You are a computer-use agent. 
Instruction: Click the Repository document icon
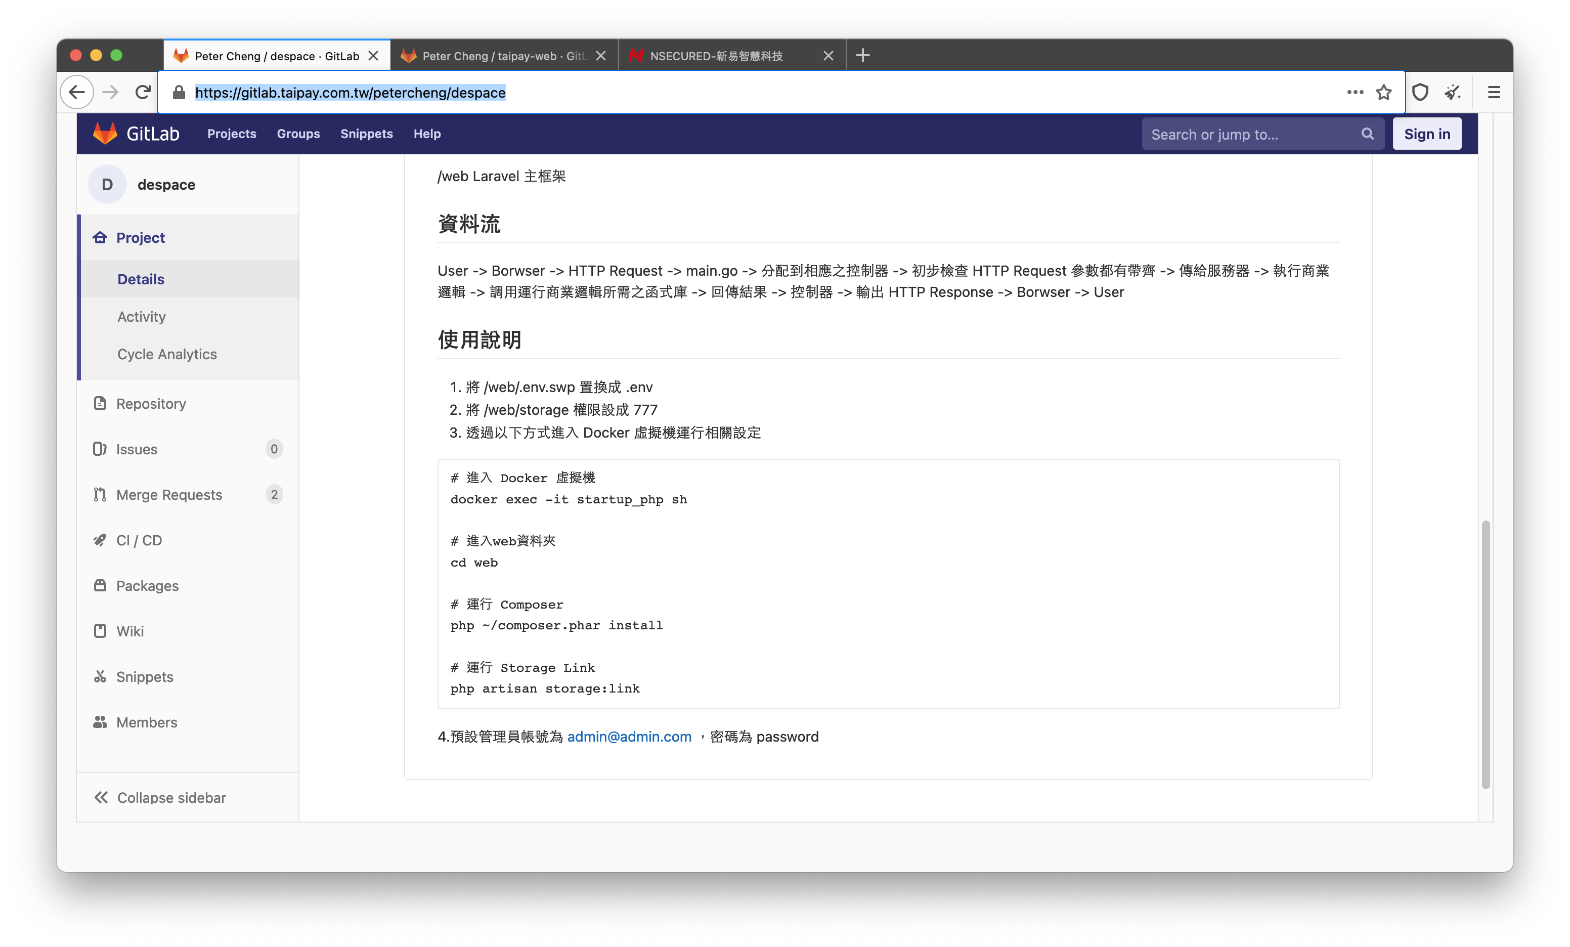coord(100,403)
